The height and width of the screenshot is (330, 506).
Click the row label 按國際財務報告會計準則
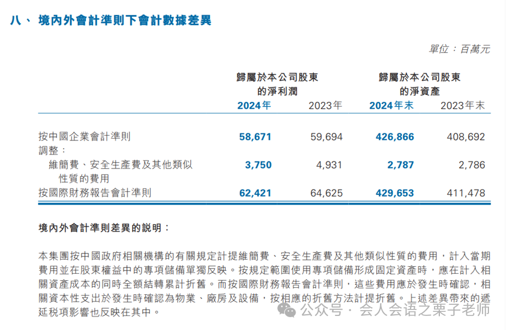95,192
